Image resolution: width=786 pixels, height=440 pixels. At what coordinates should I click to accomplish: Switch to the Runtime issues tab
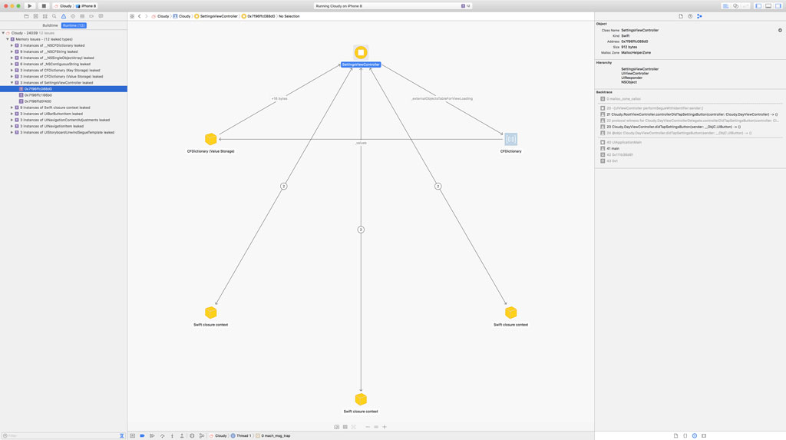(x=74, y=25)
